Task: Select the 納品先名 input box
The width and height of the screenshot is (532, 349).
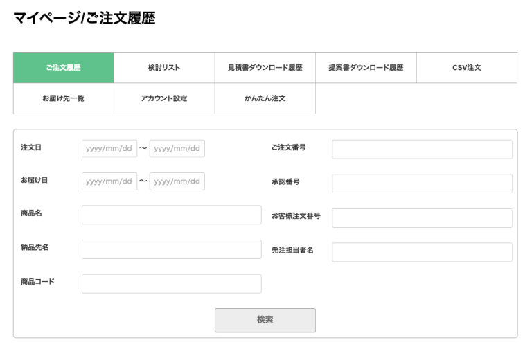Action: pos(172,249)
